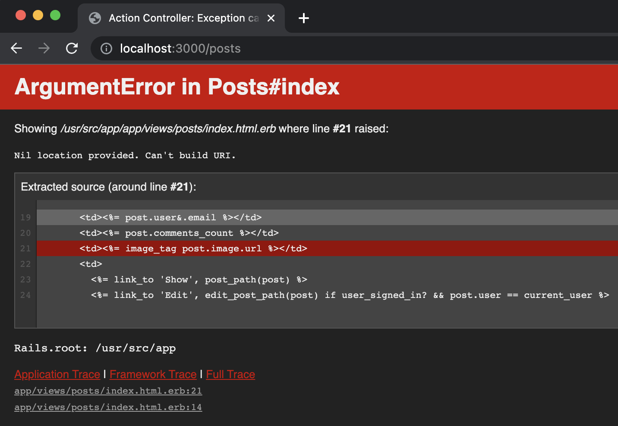The height and width of the screenshot is (426, 618).
Task: Click the ArgumentError in Posts#index heading
Action: (x=177, y=87)
